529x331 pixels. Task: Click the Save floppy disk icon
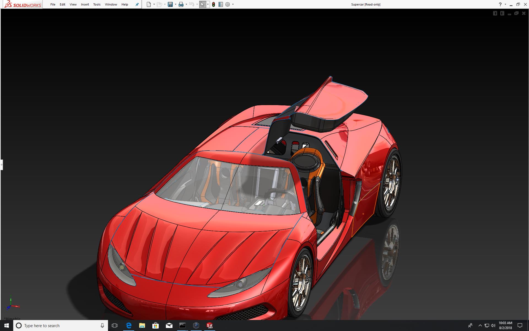(170, 4)
